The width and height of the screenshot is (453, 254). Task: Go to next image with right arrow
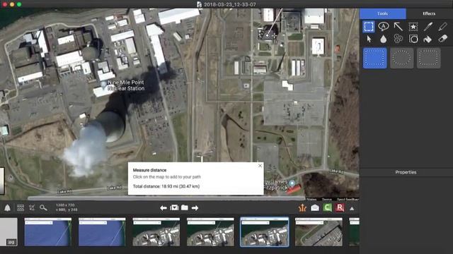pyautogui.click(x=195, y=208)
